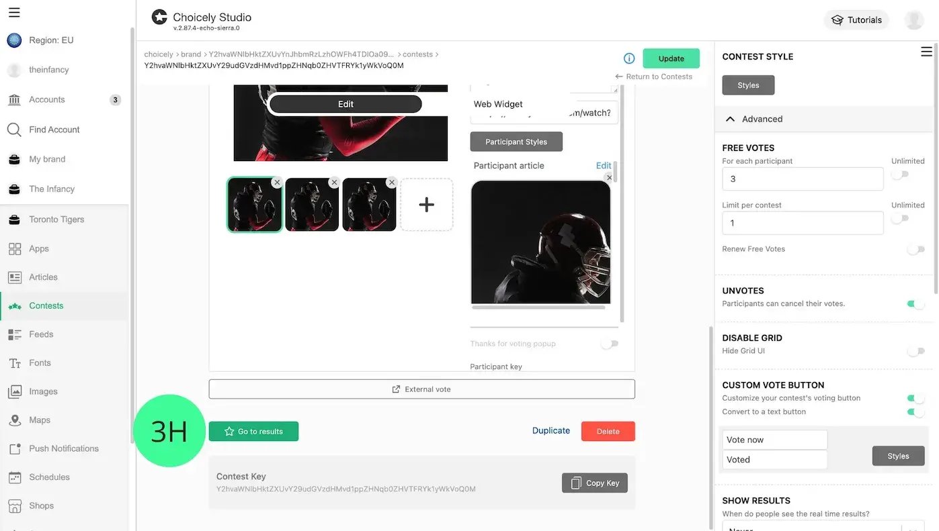Viewport: 939px width, 531px height.
Task: Click the Region: EU globe icon
Action: [x=14, y=40]
